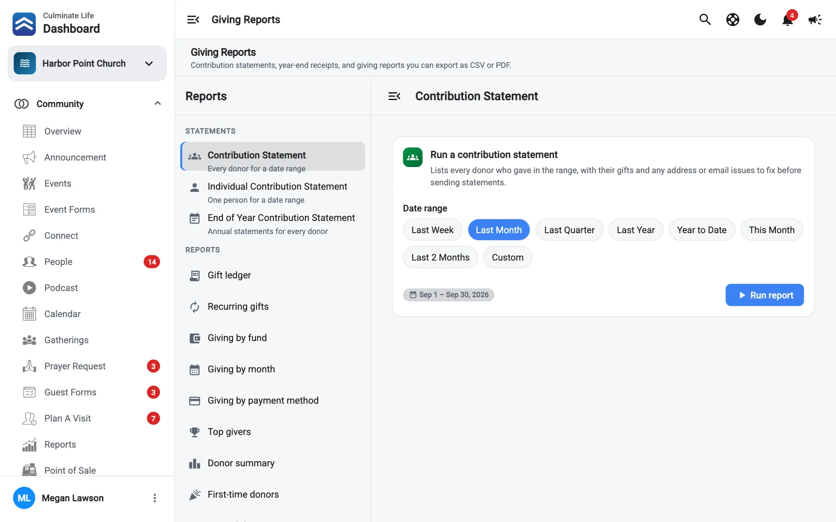
Task: Click the Culminate Life logo
Action: 24,24
